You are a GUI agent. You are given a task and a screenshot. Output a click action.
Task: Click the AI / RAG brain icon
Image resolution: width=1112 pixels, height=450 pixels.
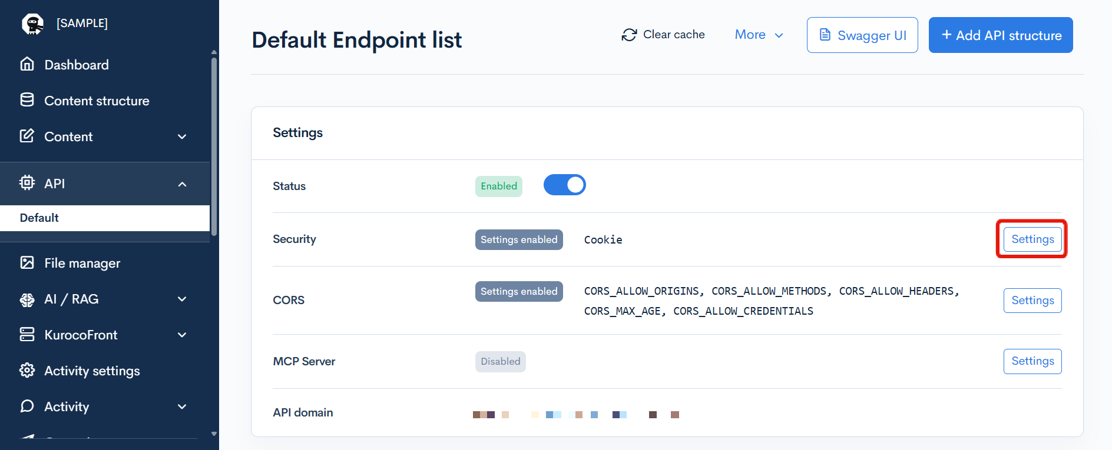tap(27, 299)
